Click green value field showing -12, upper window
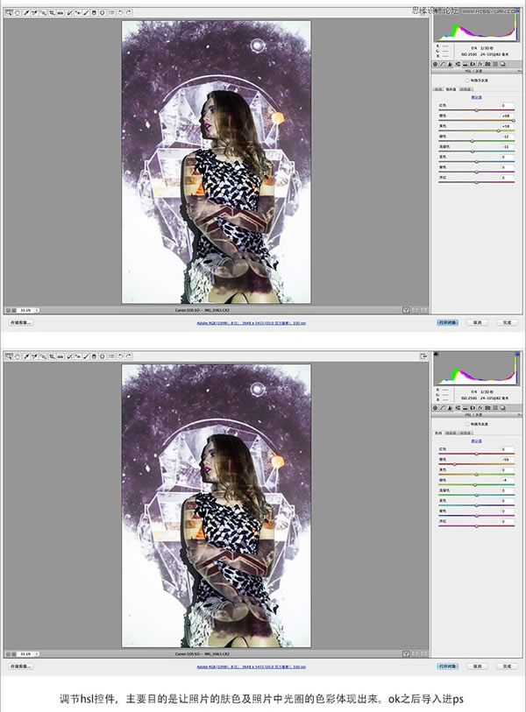Screen dimensions: 526x712 [507, 137]
